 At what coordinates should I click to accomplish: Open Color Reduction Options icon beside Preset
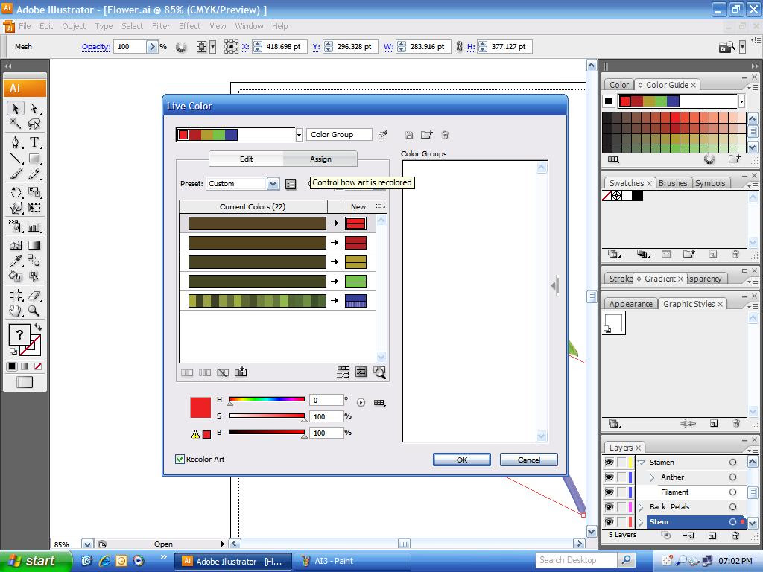(291, 184)
